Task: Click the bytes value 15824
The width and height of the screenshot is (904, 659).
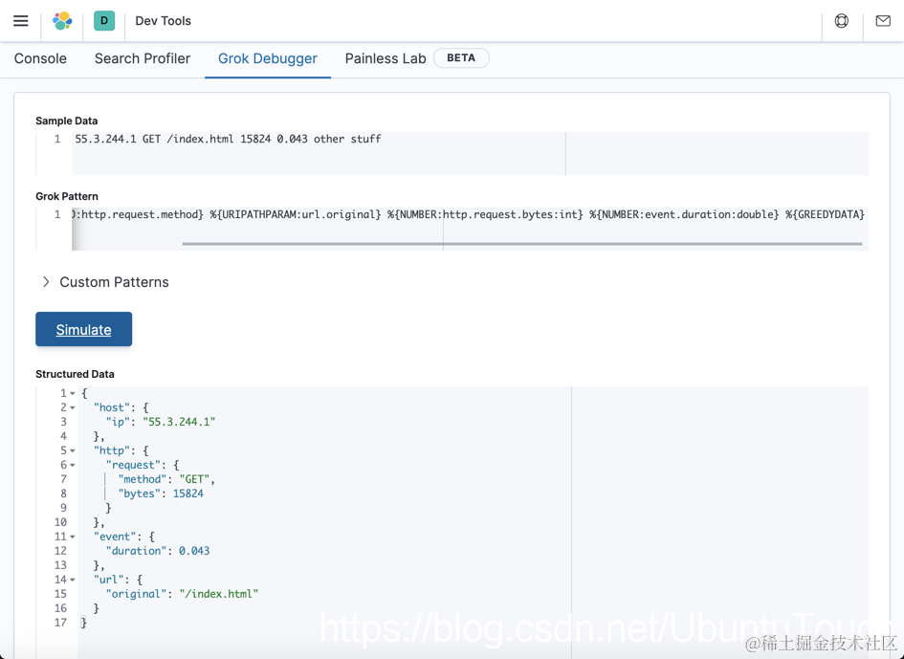Action: [x=187, y=494]
